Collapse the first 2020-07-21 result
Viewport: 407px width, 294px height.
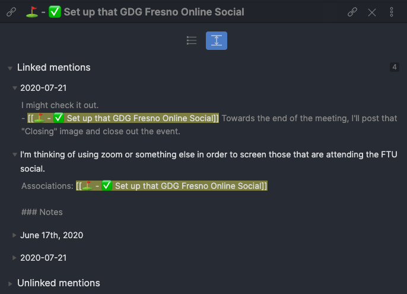[15, 88]
